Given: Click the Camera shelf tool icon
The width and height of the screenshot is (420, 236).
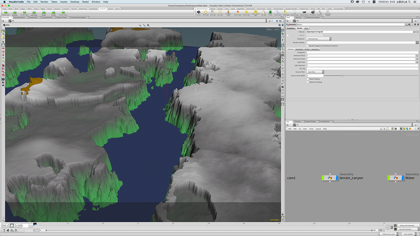Looking at the screenshot, I should [x=198, y=12].
